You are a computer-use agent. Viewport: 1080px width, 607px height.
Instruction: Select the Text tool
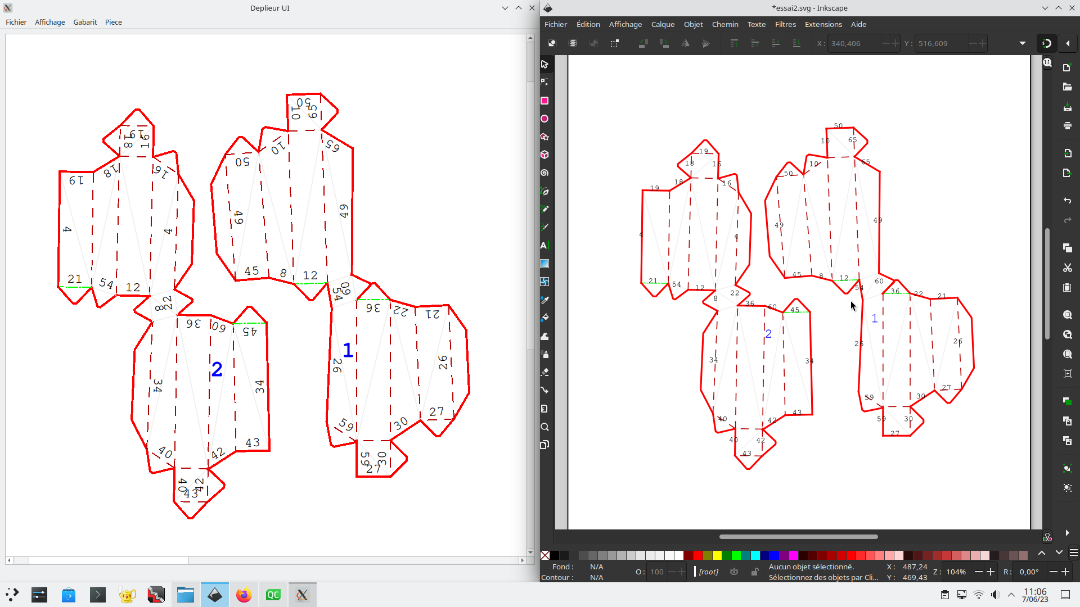[x=544, y=245]
